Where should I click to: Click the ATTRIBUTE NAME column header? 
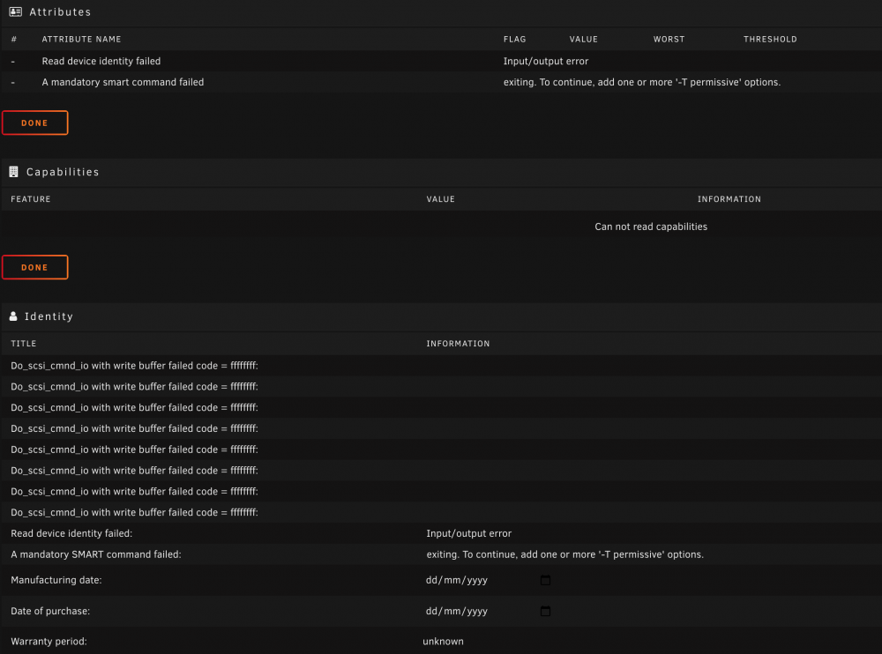[x=81, y=40]
